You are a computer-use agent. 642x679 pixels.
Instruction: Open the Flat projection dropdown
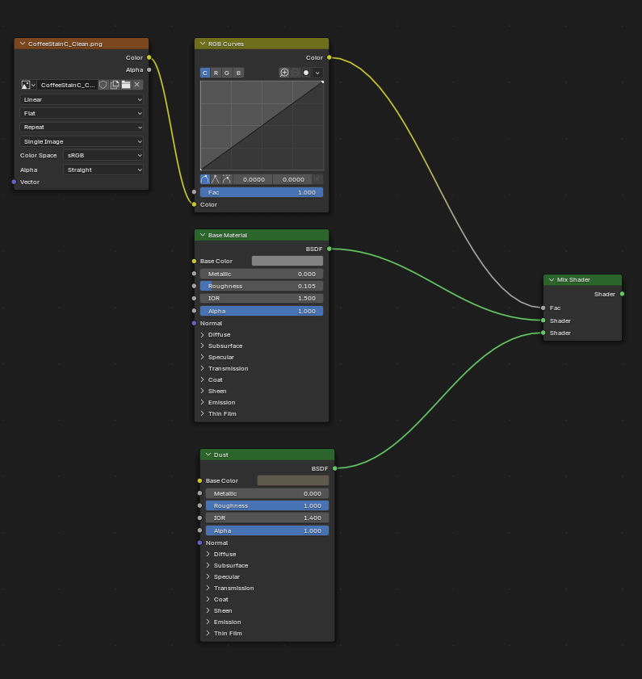coord(82,114)
